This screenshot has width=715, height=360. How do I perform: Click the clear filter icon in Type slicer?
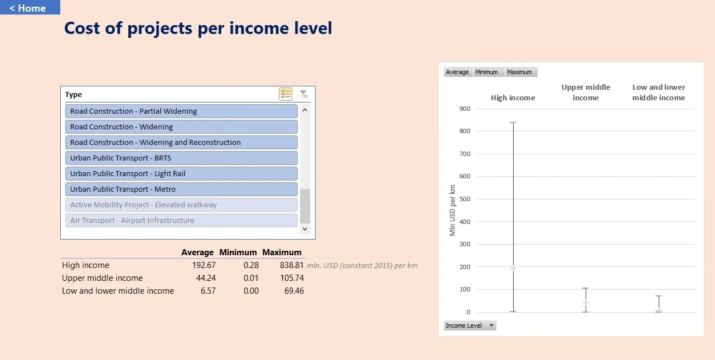[x=303, y=94]
